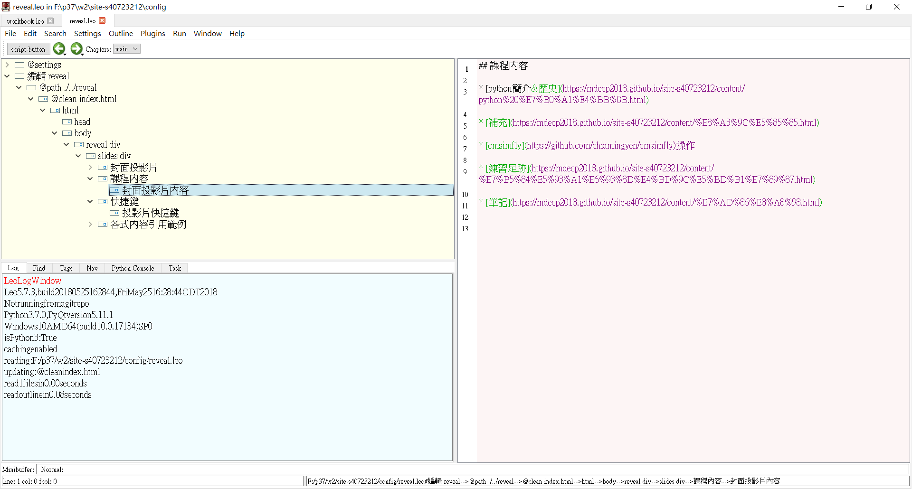Open the Chapters main dropdown
The width and height of the screenshot is (912, 489).
[x=126, y=49]
